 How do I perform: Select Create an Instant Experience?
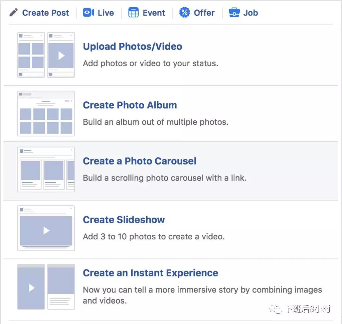pos(150,273)
